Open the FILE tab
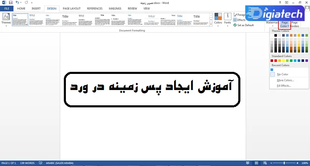The width and height of the screenshot is (310, 166). (x=7, y=9)
